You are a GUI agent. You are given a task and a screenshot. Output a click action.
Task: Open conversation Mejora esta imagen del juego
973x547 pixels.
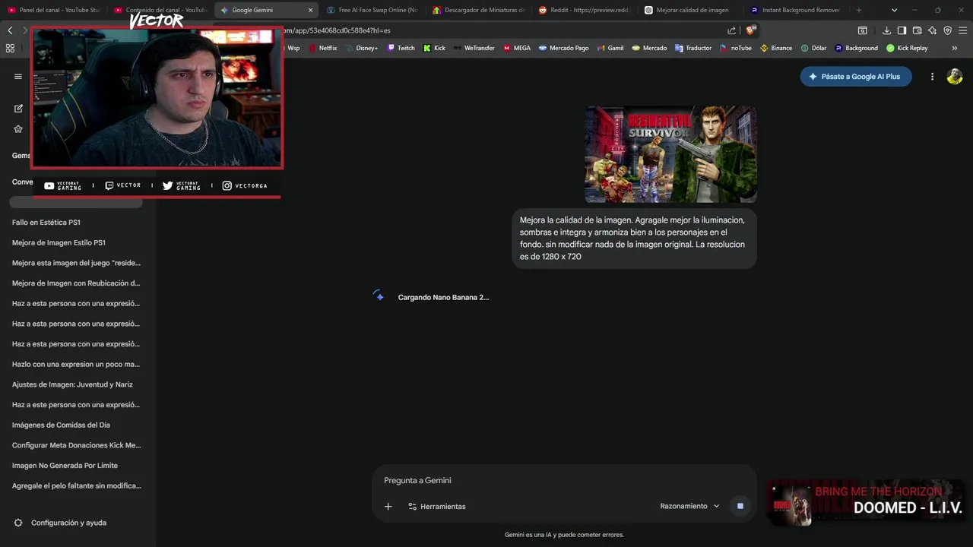point(76,263)
